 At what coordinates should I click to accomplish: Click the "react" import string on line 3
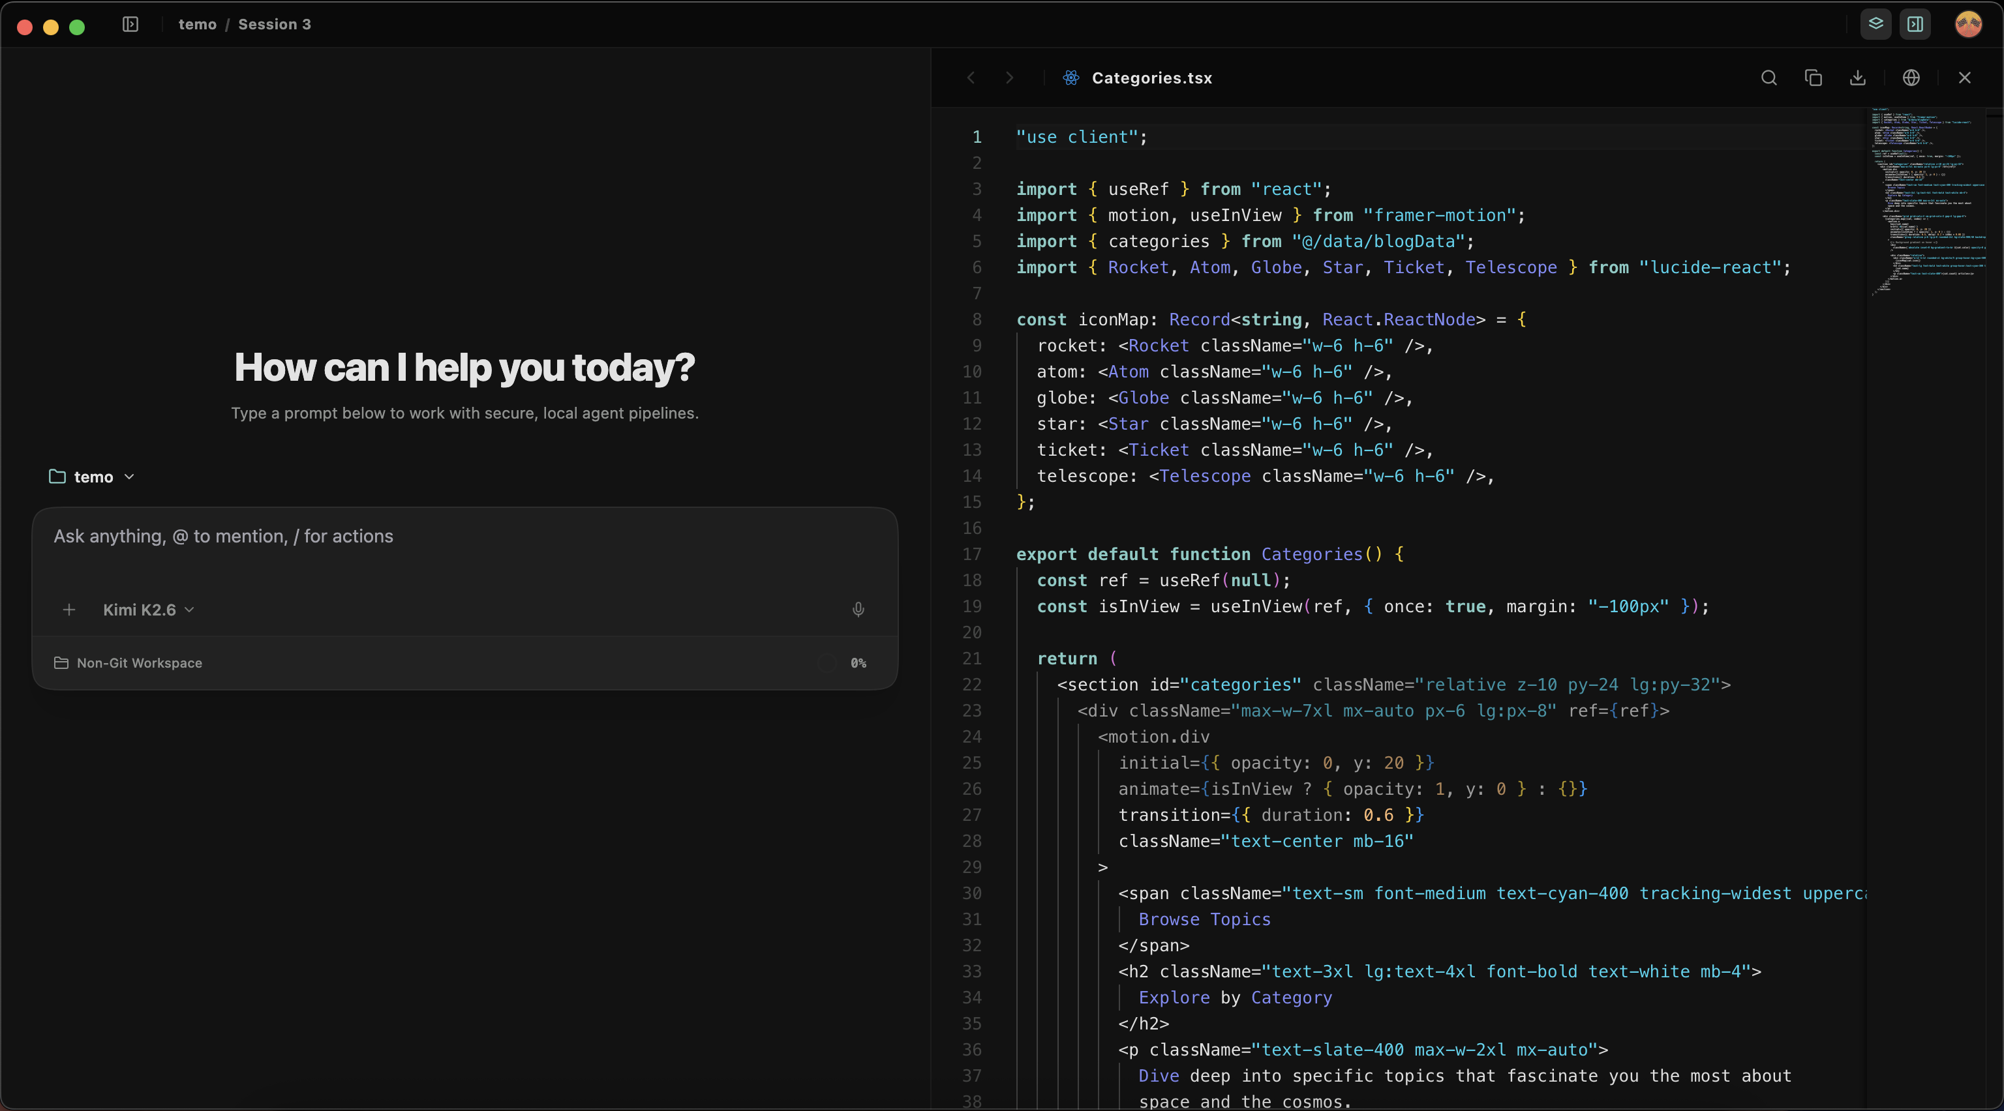[x=1286, y=189]
